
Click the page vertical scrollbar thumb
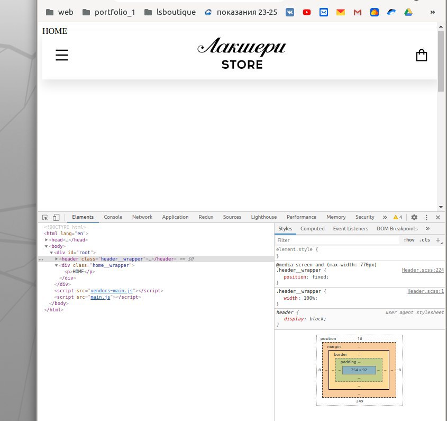(x=441, y=61)
